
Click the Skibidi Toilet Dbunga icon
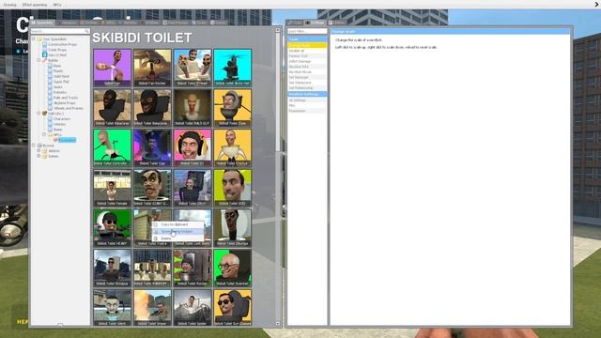tap(232, 227)
